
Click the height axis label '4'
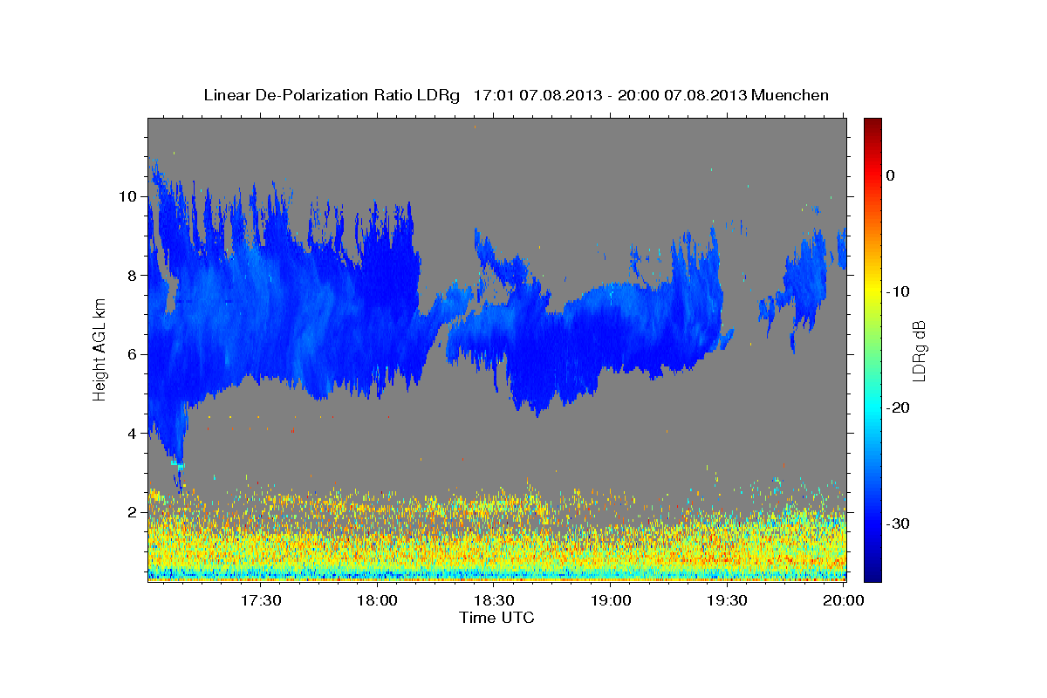coord(133,433)
